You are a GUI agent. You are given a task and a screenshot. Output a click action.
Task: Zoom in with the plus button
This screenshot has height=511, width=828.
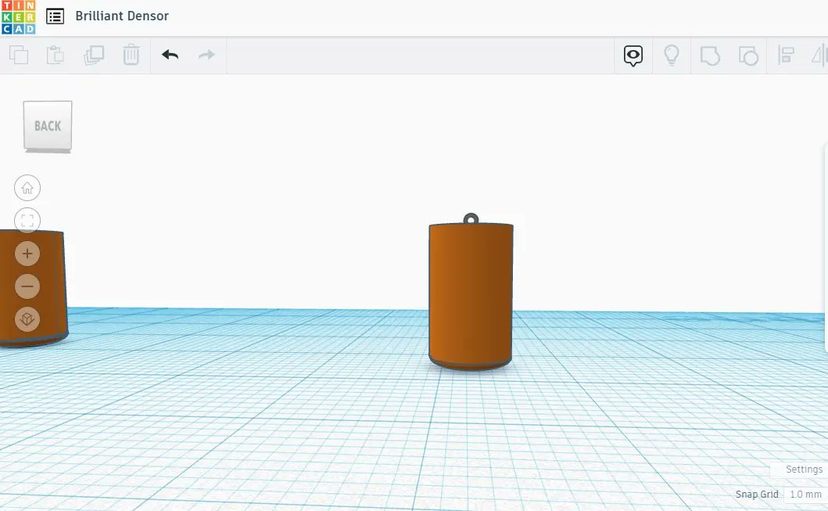coord(27,254)
